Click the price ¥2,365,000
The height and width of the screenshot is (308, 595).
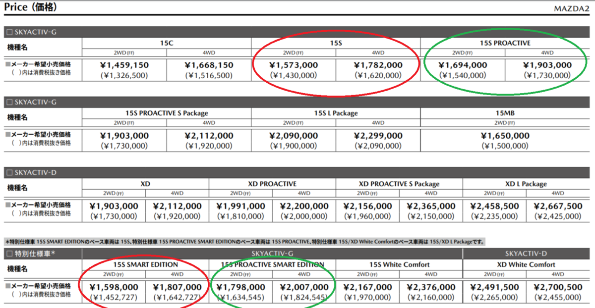pyautogui.click(x=431, y=206)
